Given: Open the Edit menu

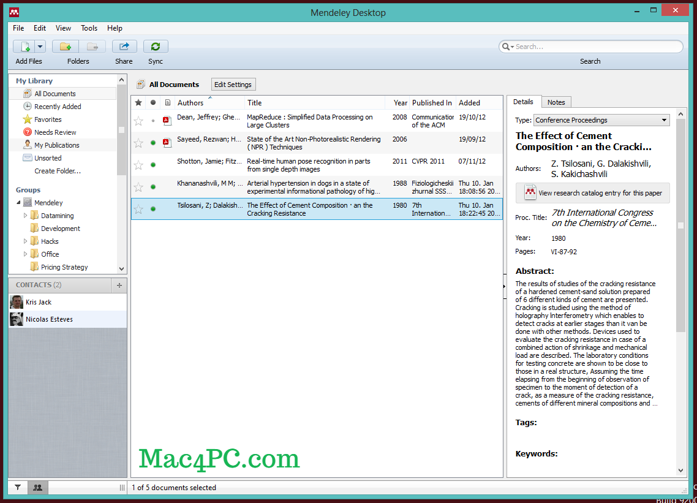Looking at the screenshot, I should click(40, 28).
